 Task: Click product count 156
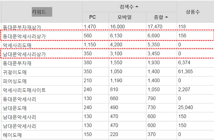click(x=182, y=36)
